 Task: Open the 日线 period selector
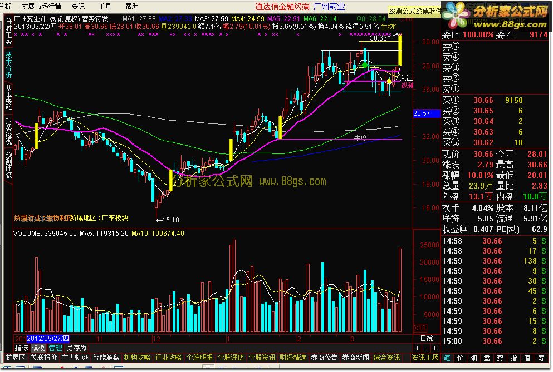click(x=427, y=339)
